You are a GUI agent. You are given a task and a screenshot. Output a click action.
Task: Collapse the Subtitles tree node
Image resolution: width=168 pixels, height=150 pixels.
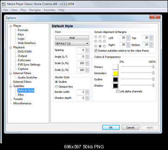[x=10, y=86]
